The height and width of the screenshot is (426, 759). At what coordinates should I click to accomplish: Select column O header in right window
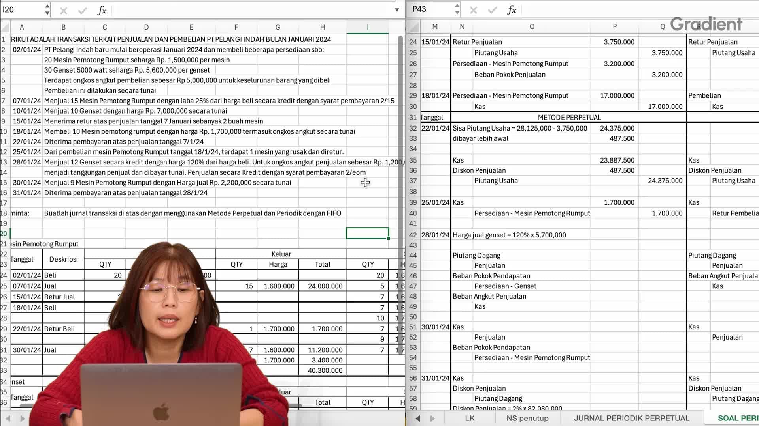(x=532, y=27)
